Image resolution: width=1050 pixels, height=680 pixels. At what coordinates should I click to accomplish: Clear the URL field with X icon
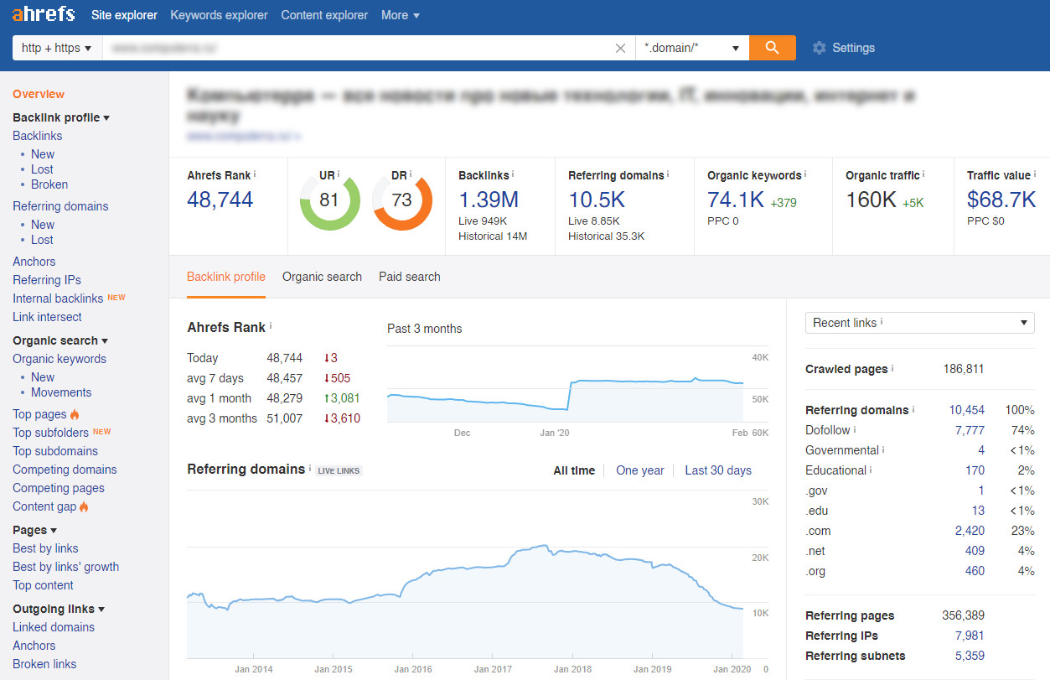point(620,49)
